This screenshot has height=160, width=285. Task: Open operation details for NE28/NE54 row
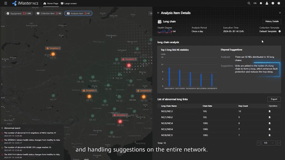point(270,123)
